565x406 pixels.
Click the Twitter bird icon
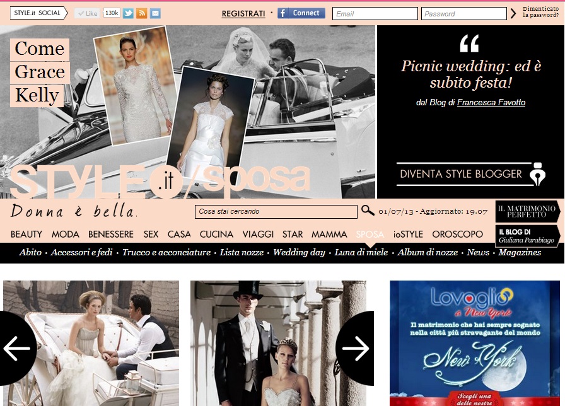(128, 13)
